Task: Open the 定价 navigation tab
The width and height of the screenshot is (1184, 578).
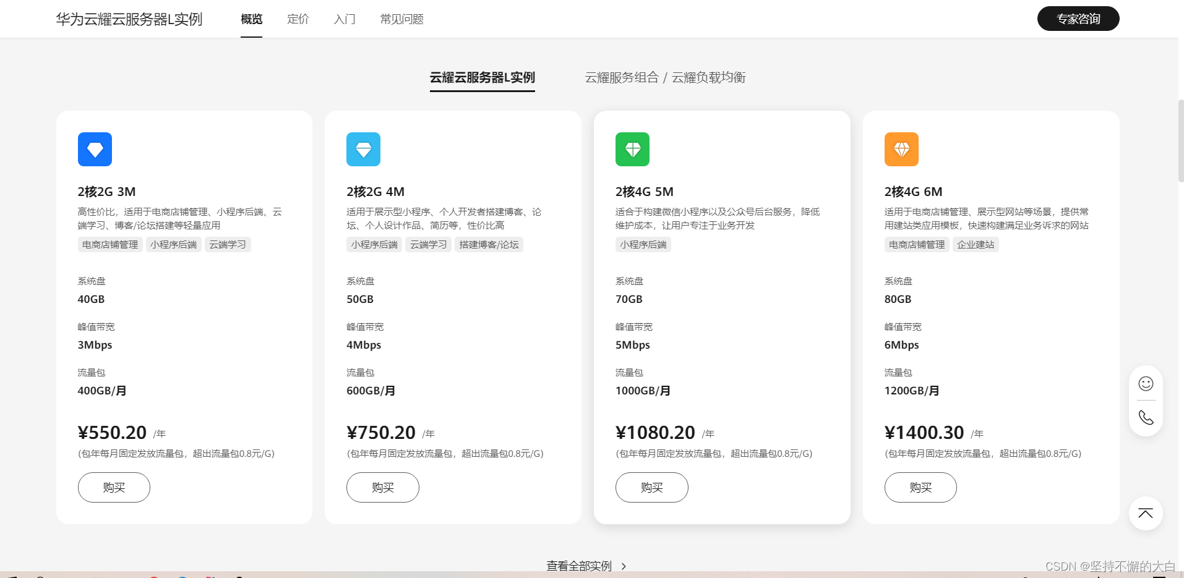Action: (298, 19)
